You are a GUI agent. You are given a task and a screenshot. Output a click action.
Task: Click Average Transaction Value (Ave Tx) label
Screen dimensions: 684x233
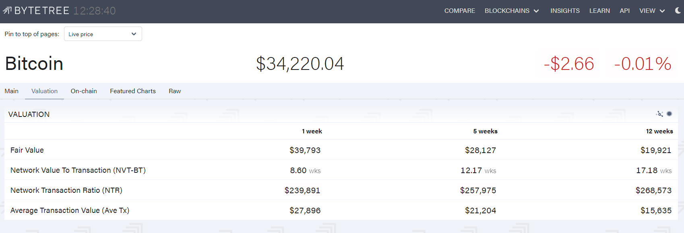click(70, 211)
